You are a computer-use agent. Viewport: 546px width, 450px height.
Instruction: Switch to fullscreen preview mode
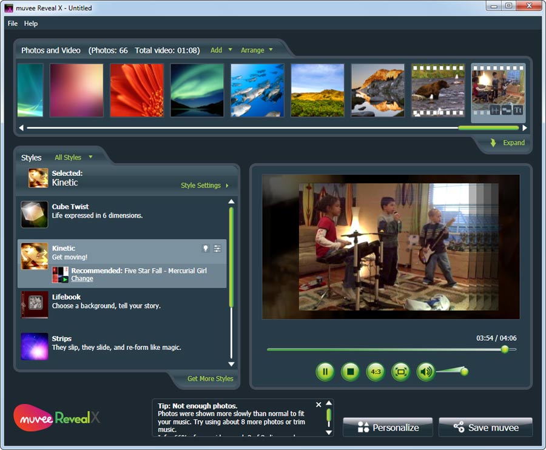(400, 371)
